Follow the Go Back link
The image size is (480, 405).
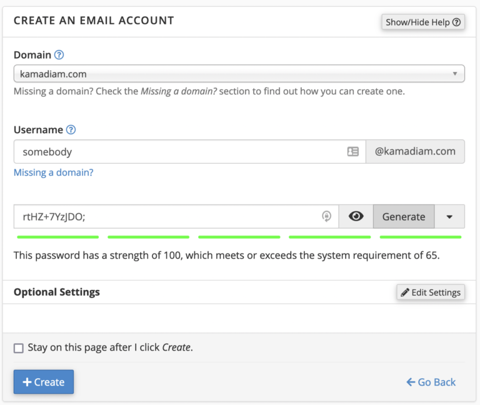pyautogui.click(x=431, y=382)
